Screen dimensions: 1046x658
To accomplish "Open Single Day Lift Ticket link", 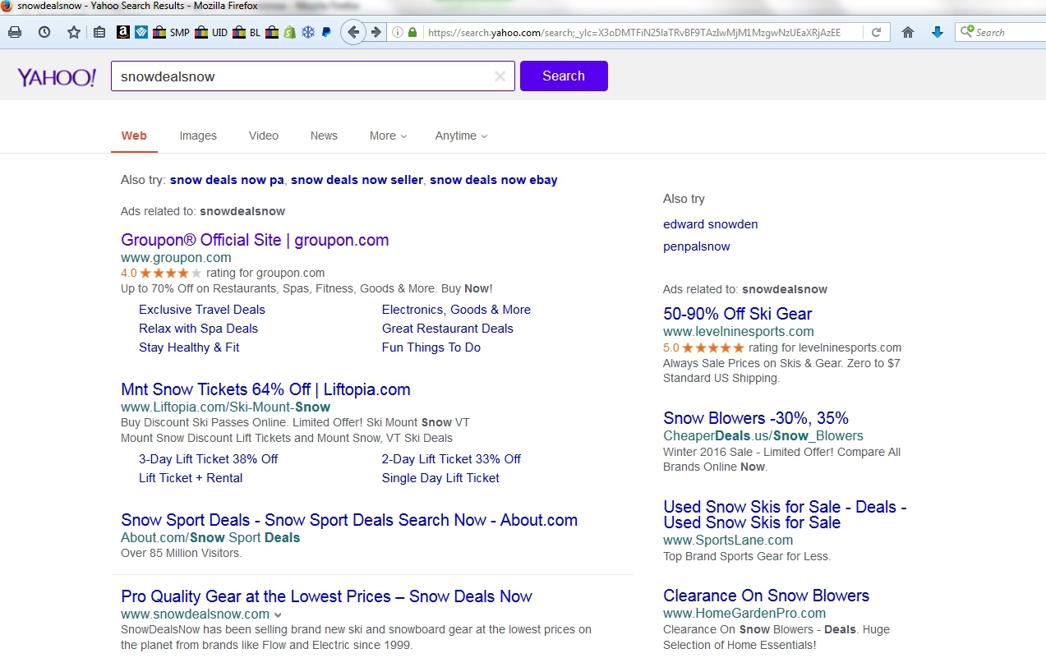I will (440, 478).
